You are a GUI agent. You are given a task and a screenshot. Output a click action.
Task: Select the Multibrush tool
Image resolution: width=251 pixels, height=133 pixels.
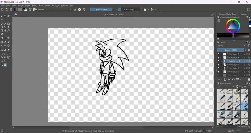(x=2, y=34)
